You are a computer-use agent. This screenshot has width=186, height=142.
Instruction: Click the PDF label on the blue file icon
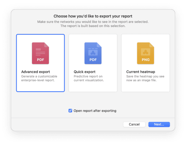click(x=93, y=60)
